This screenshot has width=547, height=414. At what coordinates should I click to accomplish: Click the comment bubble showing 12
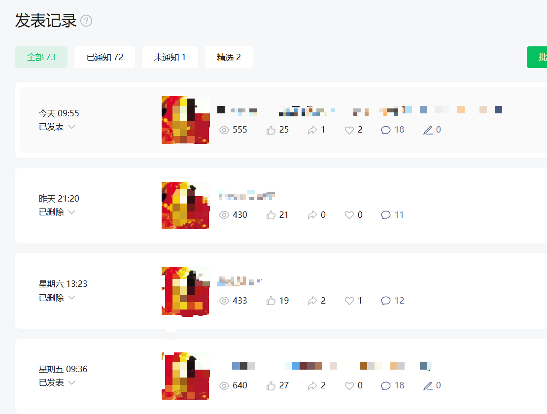point(385,301)
